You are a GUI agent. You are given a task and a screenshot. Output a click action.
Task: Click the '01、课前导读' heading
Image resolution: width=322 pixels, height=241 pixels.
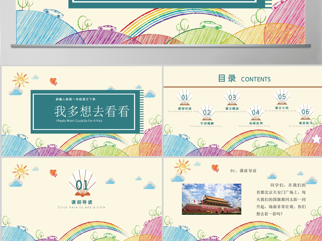[243, 171]
